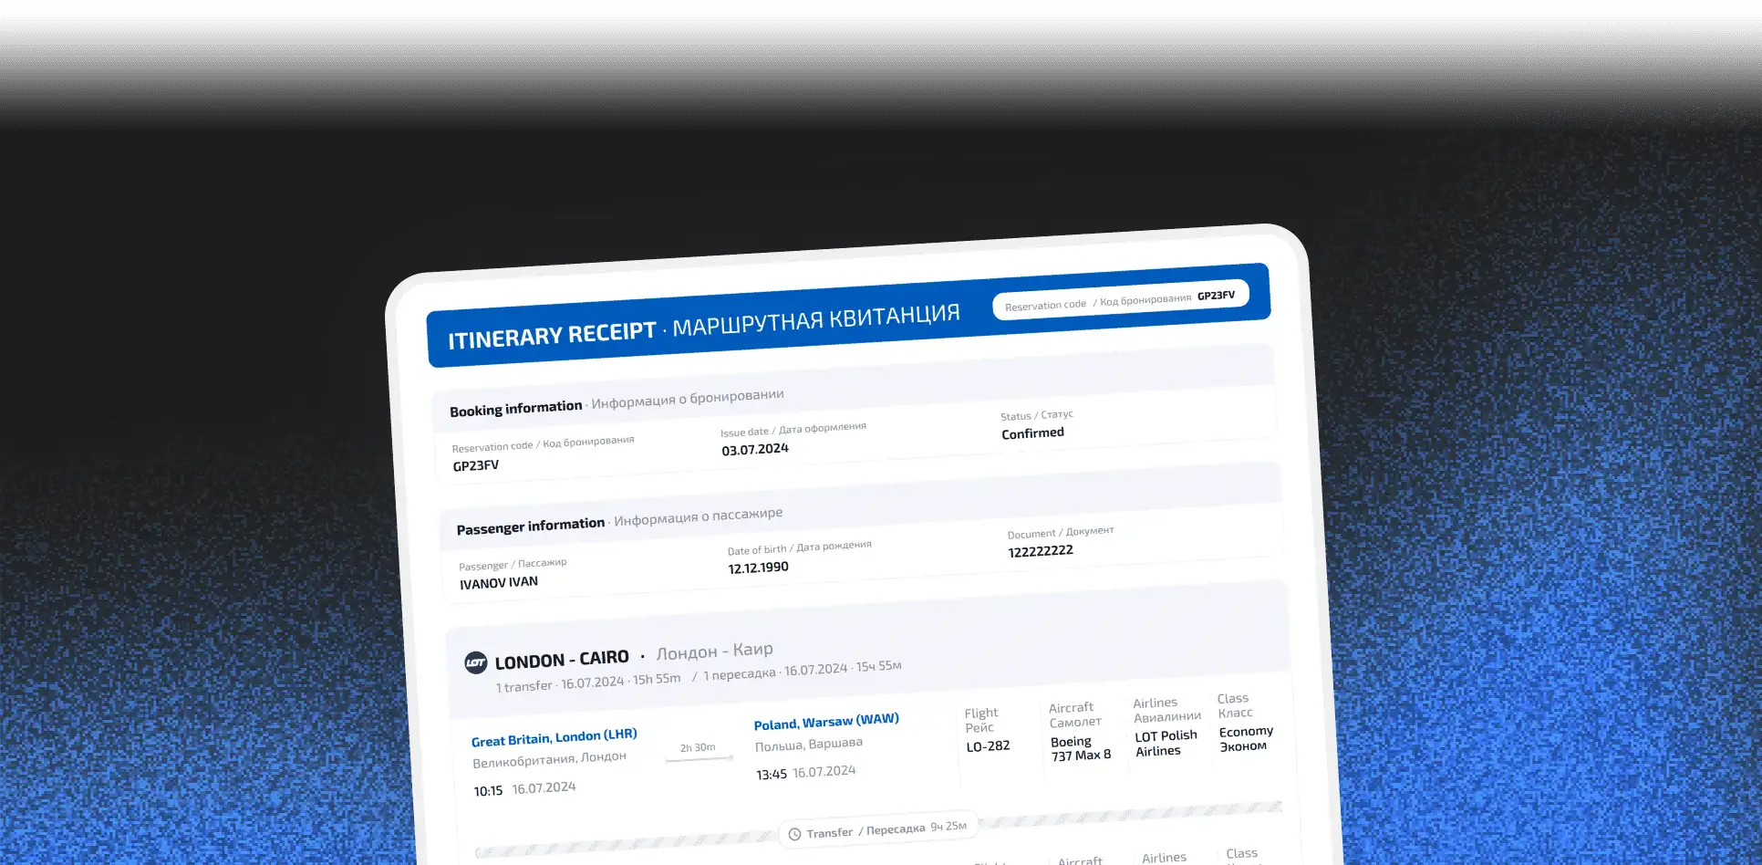Click the date of birth 12.12.1990
This screenshot has width=1762, height=865.
click(758, 568)
